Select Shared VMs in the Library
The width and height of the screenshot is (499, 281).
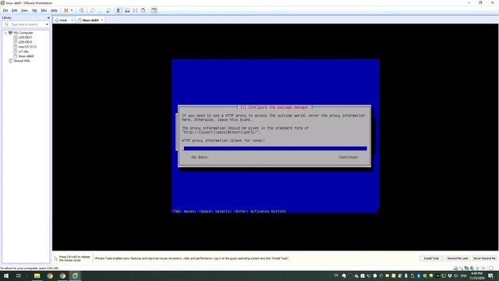pos(22,61)
